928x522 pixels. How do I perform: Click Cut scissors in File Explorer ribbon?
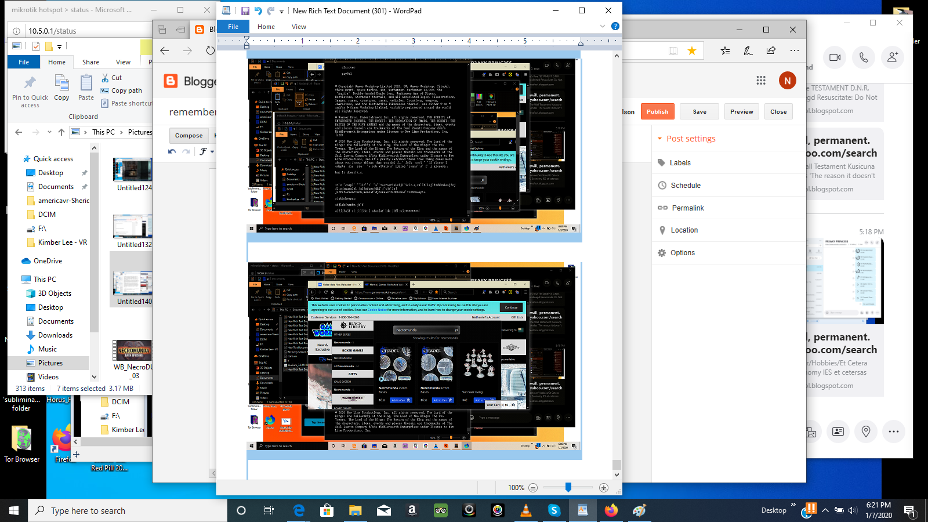[111, 78]
